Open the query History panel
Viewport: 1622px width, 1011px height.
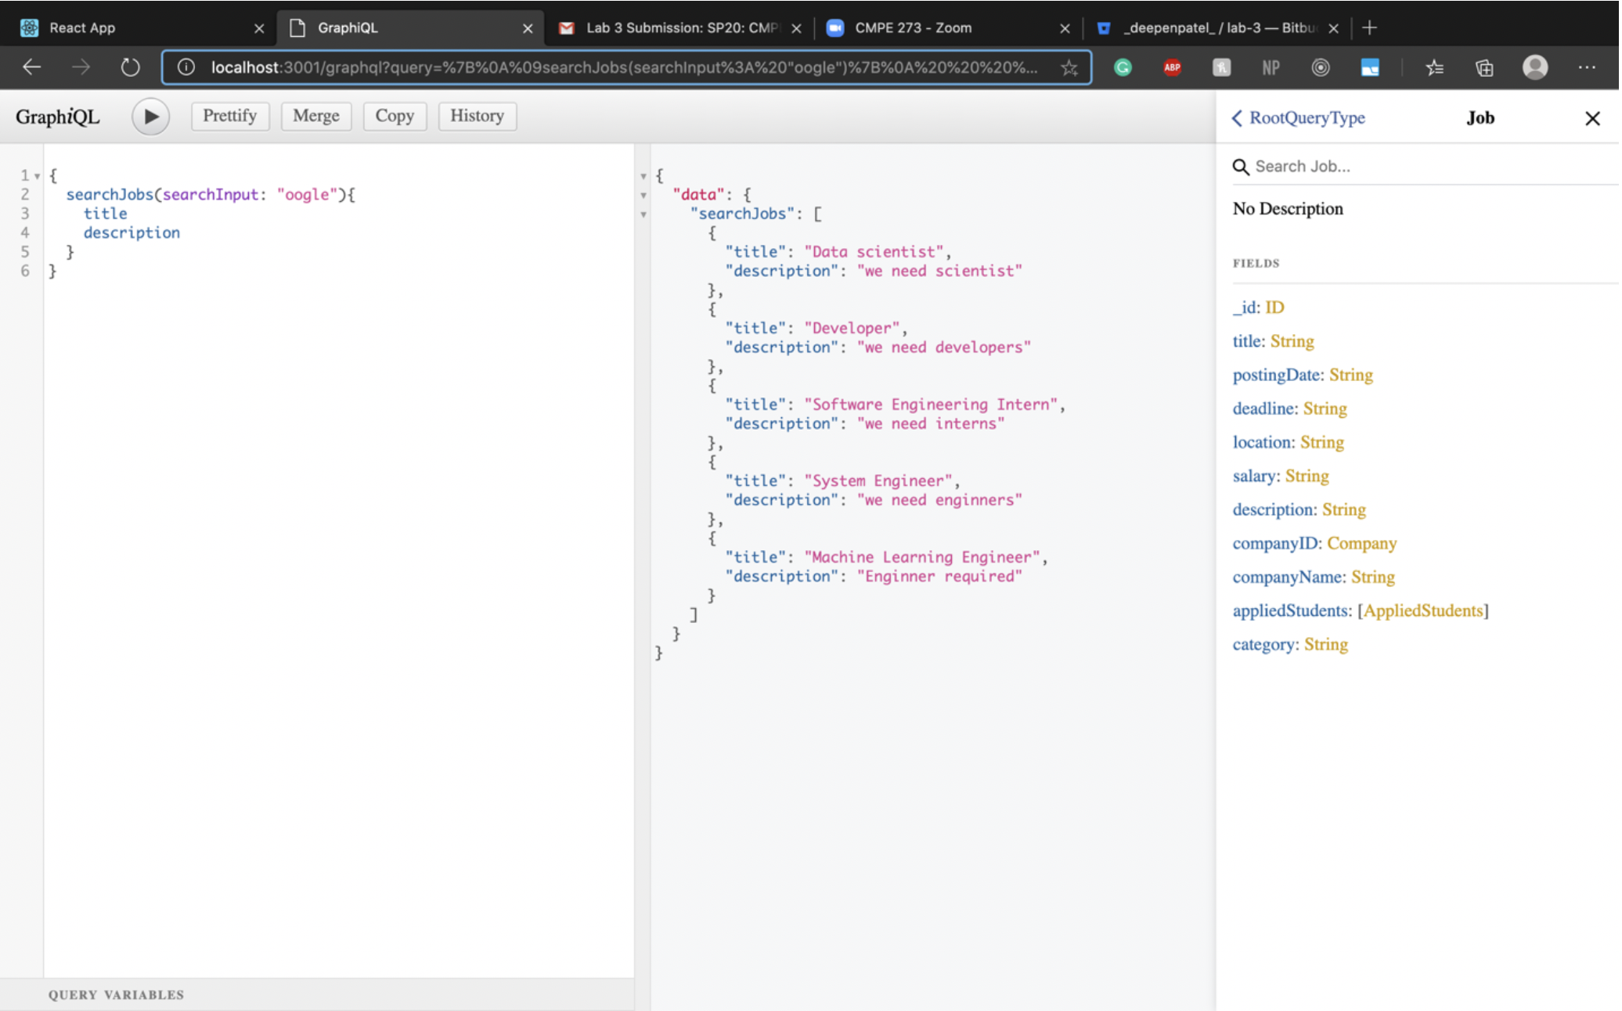pos(476,116)
